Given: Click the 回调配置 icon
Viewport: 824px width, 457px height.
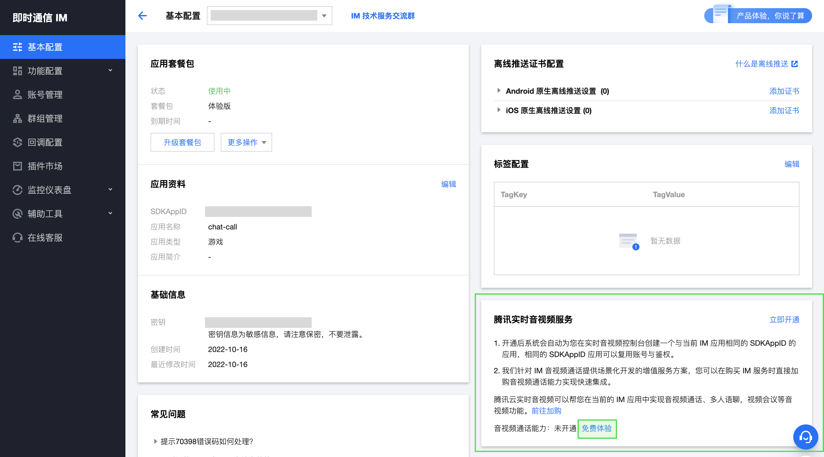Looking at the screenshot, I should [17, 142].
